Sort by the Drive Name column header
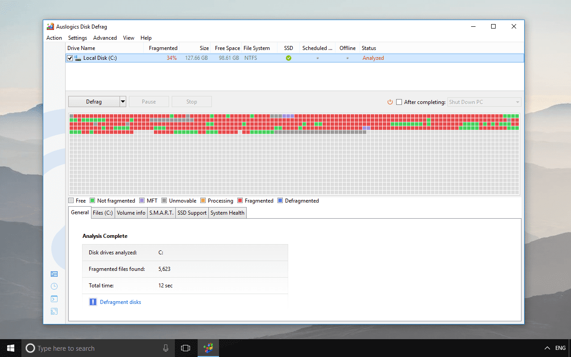The width and height of the screenshot is (571, 357). coord(105,48)
